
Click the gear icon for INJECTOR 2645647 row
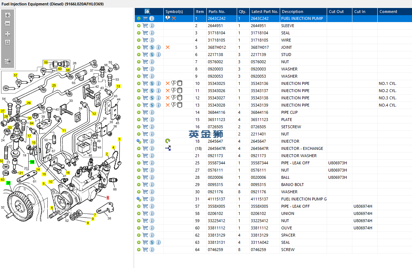coord(139,141)
